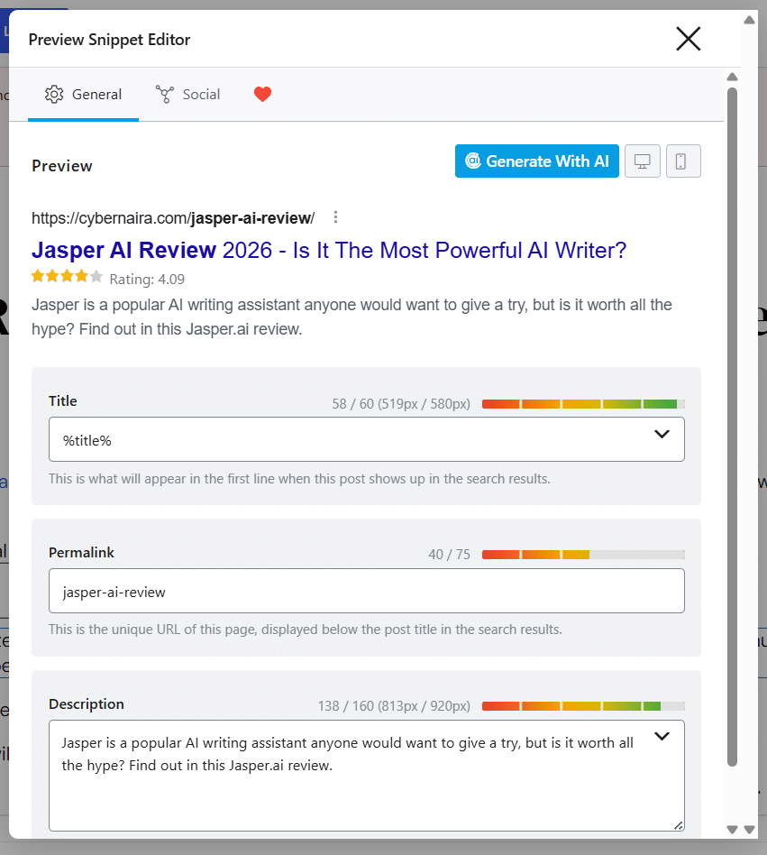Click the Preview heading label
The image size is (767, 855).
coord(62,166)
